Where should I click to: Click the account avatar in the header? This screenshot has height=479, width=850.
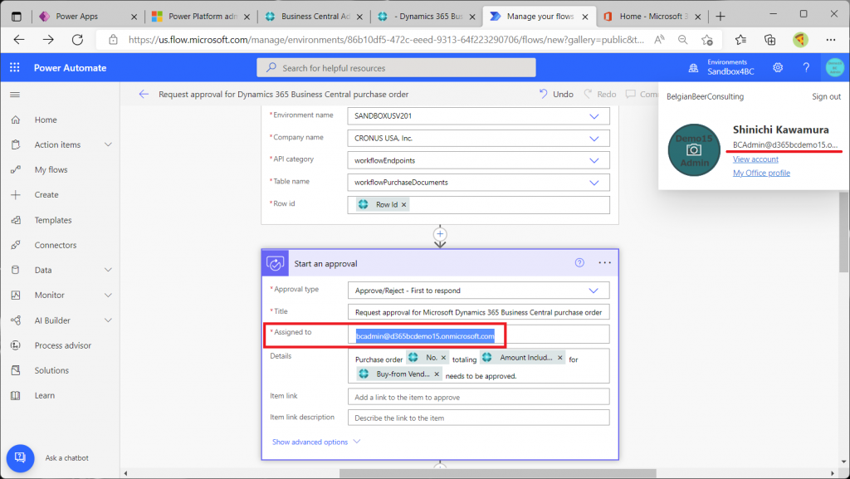point(835,68)
